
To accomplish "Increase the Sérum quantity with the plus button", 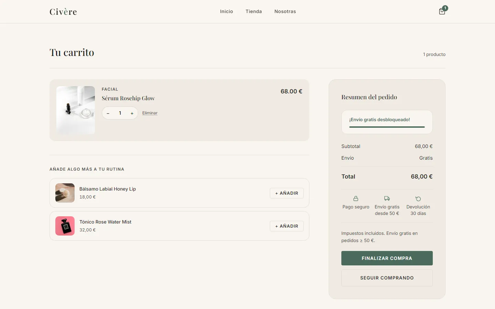I will (x=132, y=113).
